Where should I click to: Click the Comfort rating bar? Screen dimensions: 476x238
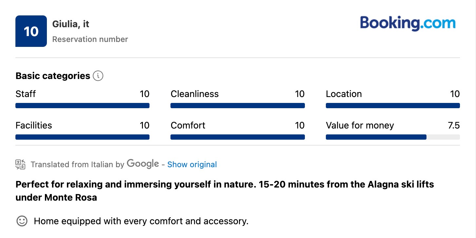pyautogui.click(x=238, y=137)
